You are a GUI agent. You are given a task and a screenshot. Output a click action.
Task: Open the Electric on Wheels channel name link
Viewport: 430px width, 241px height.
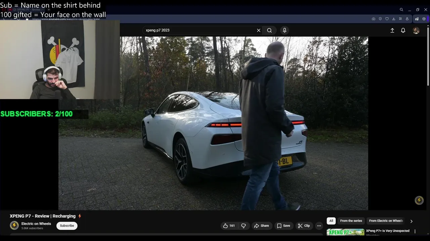(36, 224)
